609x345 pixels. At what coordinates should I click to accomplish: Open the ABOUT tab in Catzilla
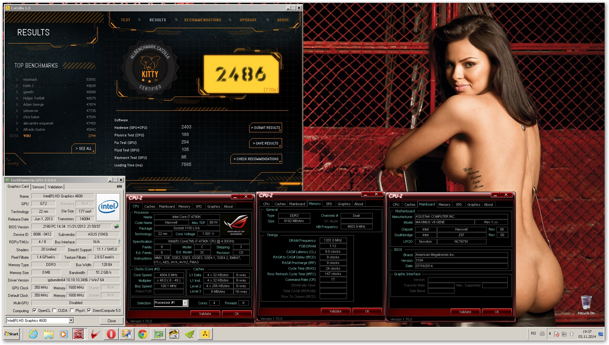click(x=283, y=20)
